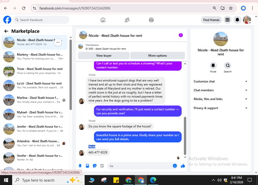This screenshot has height=185, width=258.
Task: Expand Media, files and links section
Action: 220,99
